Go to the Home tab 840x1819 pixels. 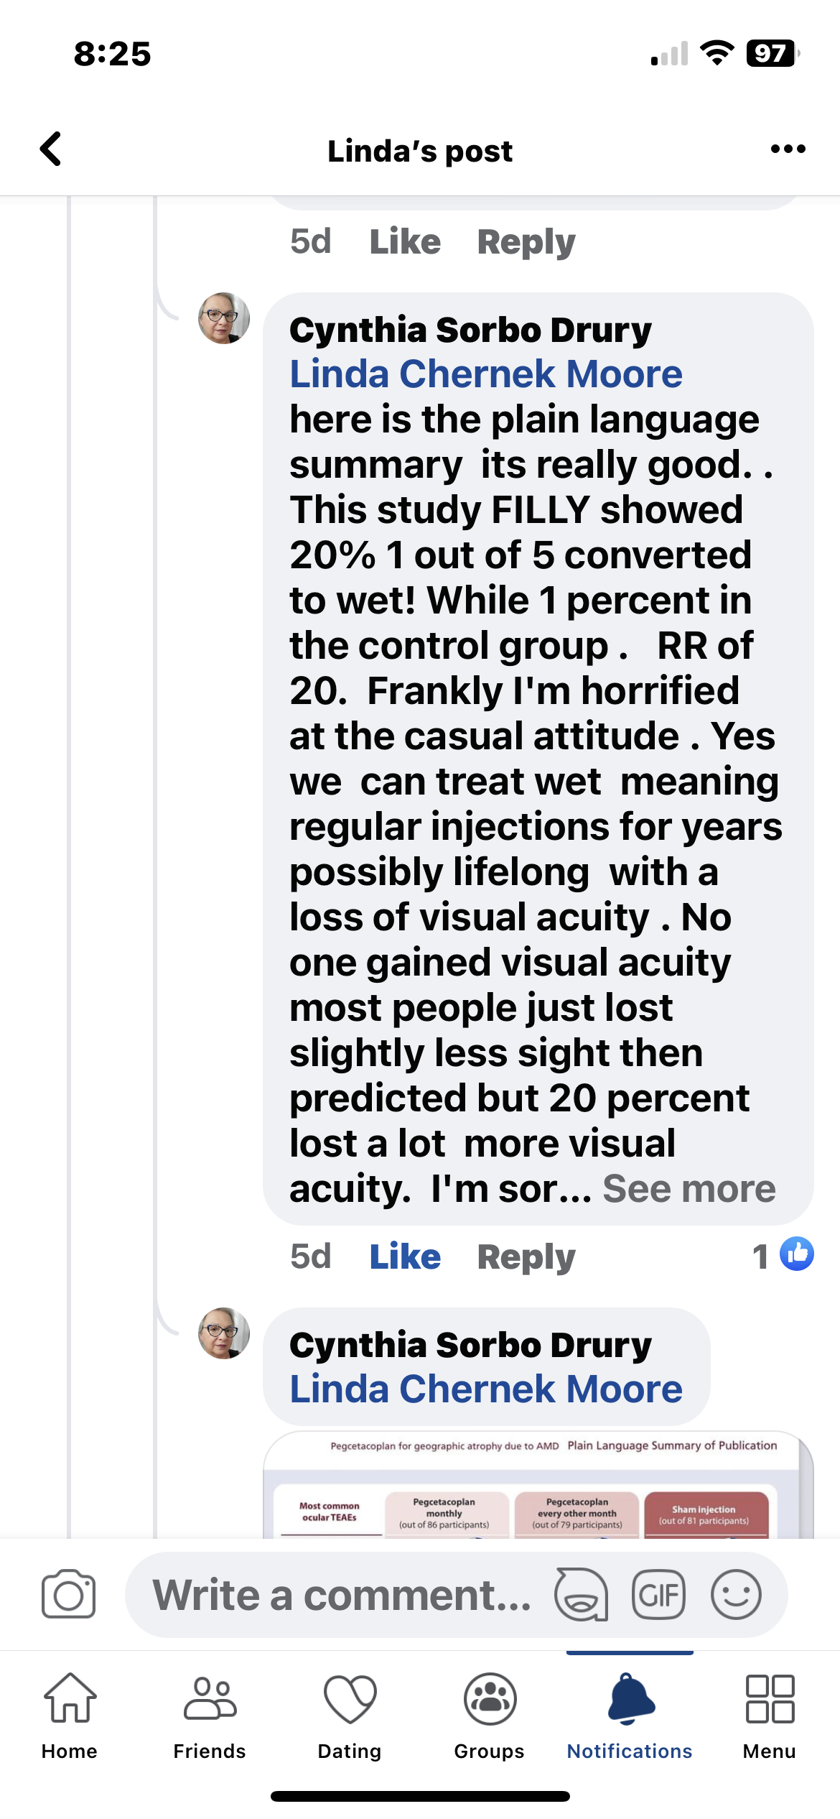(x=70, y=1713)
